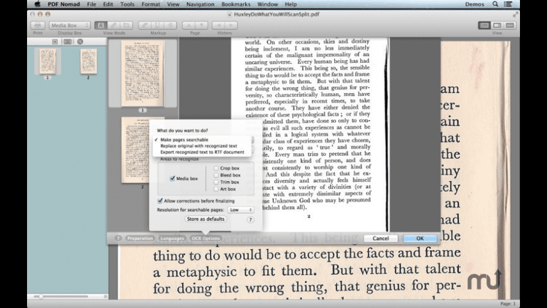Open Spotlight search in the menu bar
Viewport: 547px width, 308px height.
tap(495, 4)
